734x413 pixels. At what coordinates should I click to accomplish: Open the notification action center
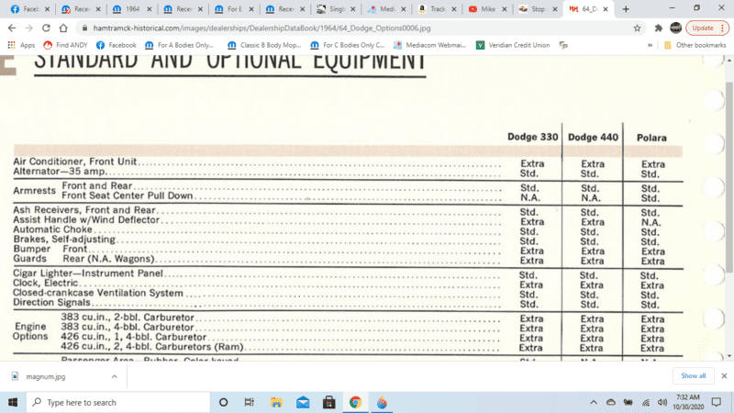point(717,402)
